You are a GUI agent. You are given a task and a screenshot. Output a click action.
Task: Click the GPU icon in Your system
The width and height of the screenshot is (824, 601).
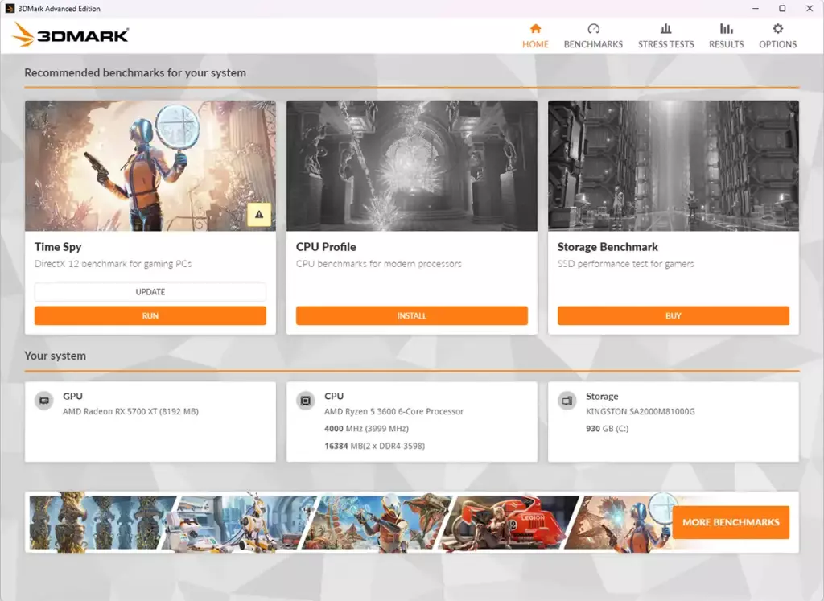coord(44,401)
